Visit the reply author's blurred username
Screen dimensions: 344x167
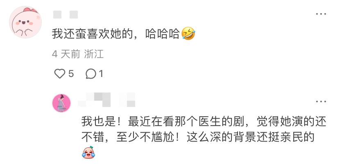[x=106, y=100]
